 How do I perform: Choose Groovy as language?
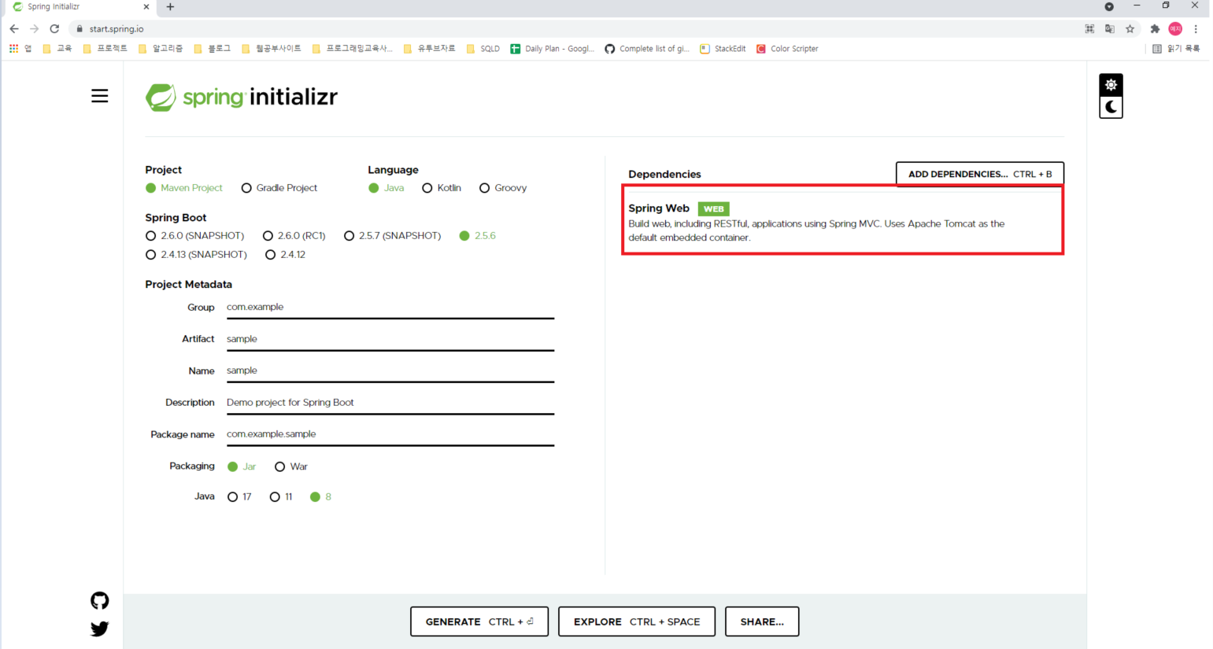click(x=503, y=188)
